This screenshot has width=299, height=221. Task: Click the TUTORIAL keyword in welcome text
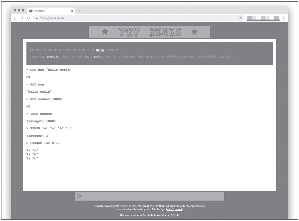52,57
